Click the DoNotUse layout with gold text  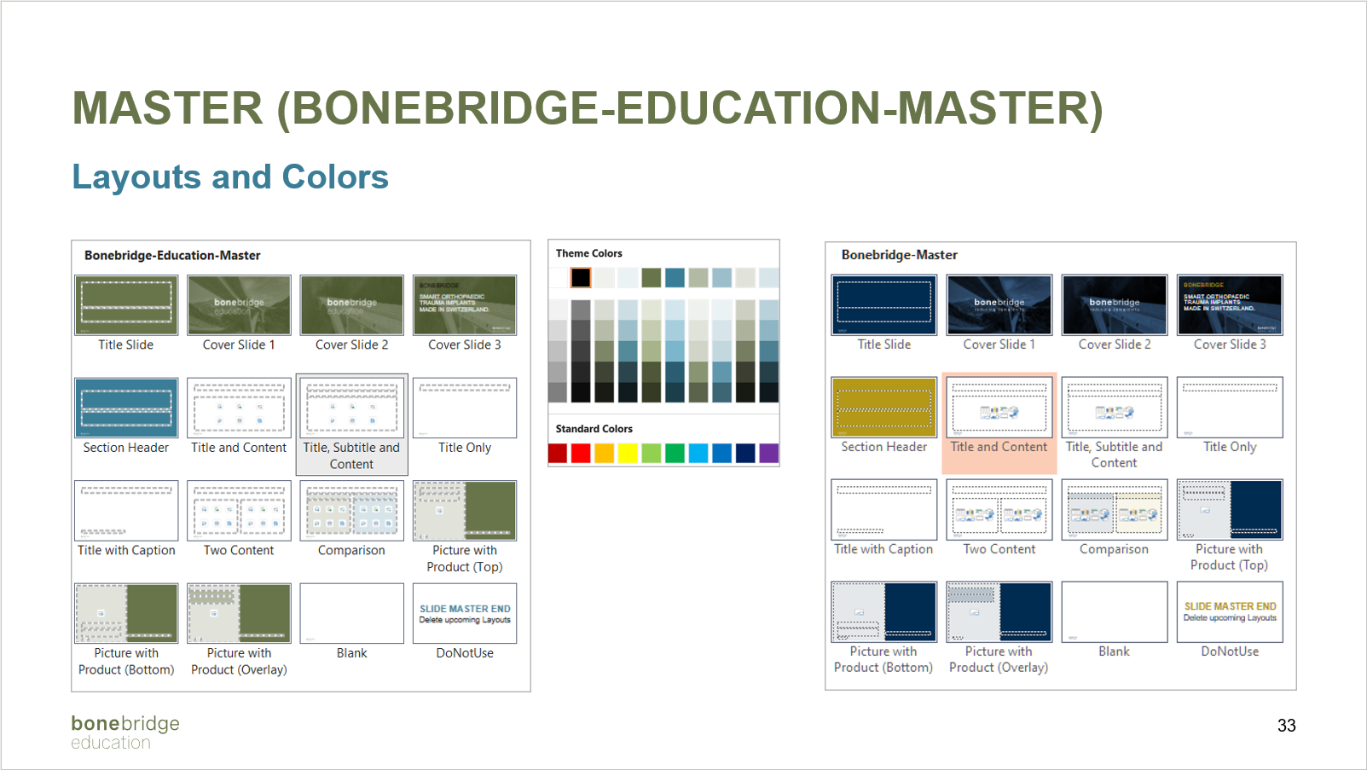[1230, 612]
